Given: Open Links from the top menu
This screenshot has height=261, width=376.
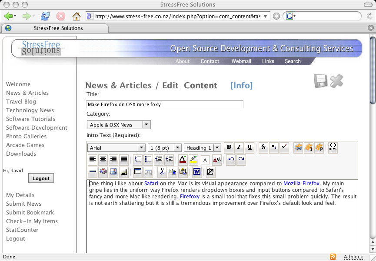Looking at the screenshot, I should (x=268, y=61).
